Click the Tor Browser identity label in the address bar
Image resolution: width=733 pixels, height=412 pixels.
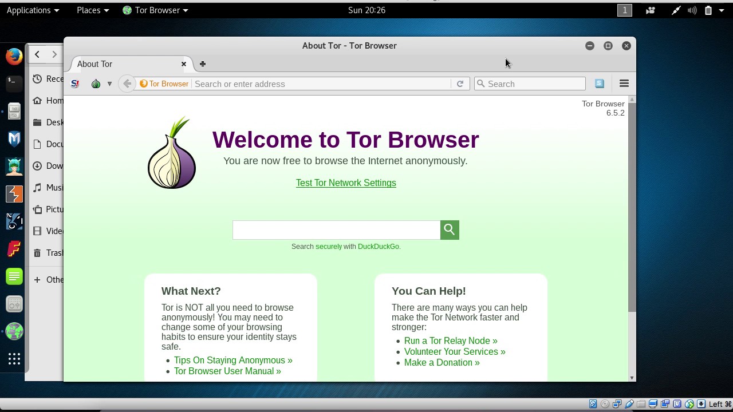click(164, 84)
